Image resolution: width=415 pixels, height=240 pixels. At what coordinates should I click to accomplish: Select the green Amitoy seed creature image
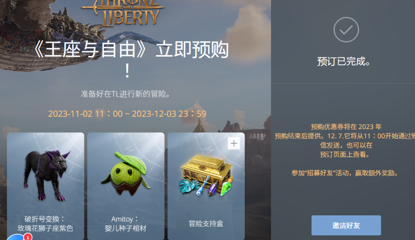126,173
